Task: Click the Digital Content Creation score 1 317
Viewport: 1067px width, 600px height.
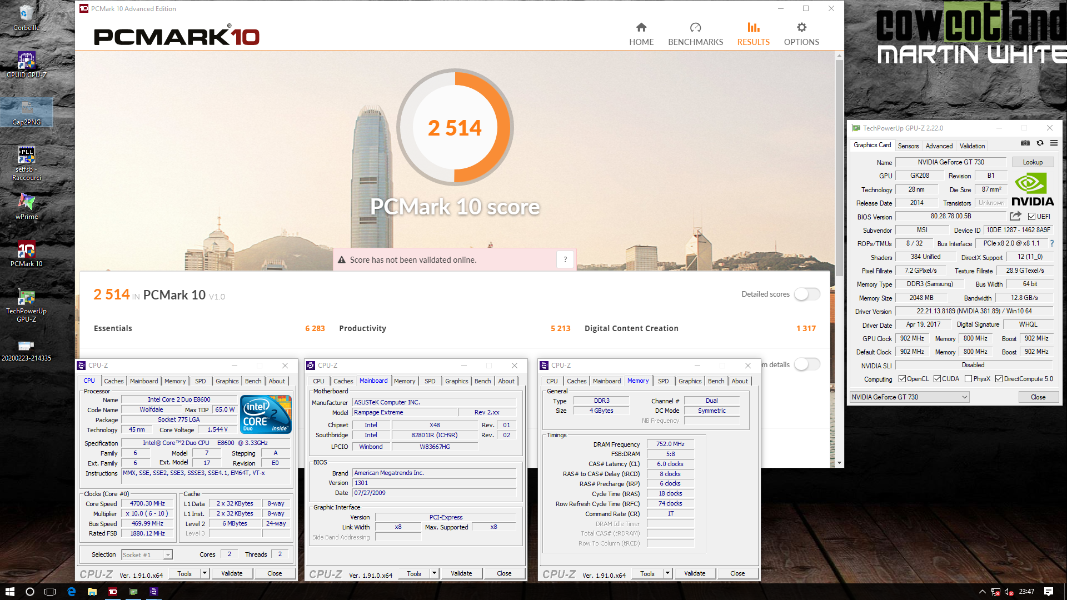Action: (806, 328)
